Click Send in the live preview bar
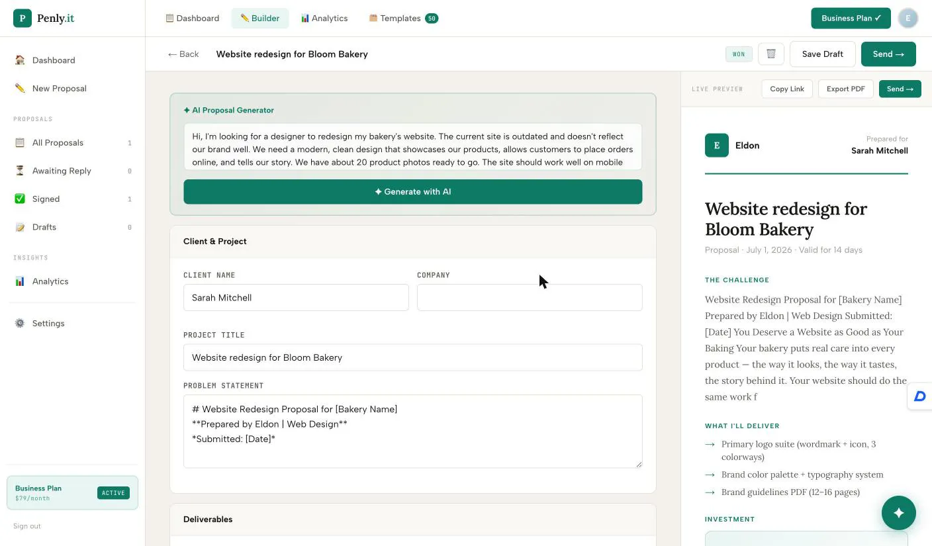 (900, 89)
